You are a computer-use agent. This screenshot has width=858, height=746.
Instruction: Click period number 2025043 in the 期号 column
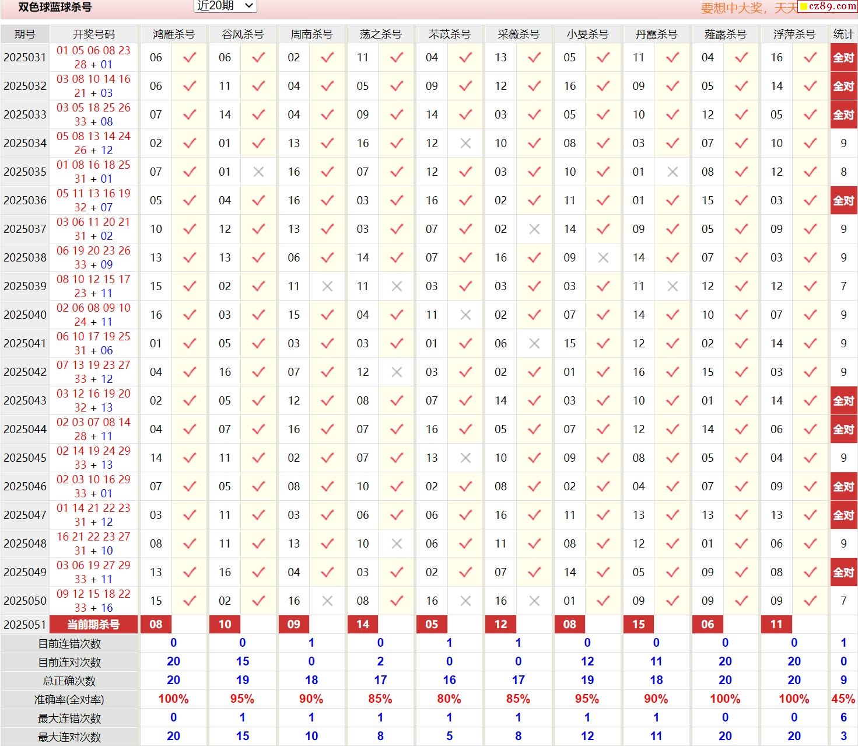coord(24,401)
